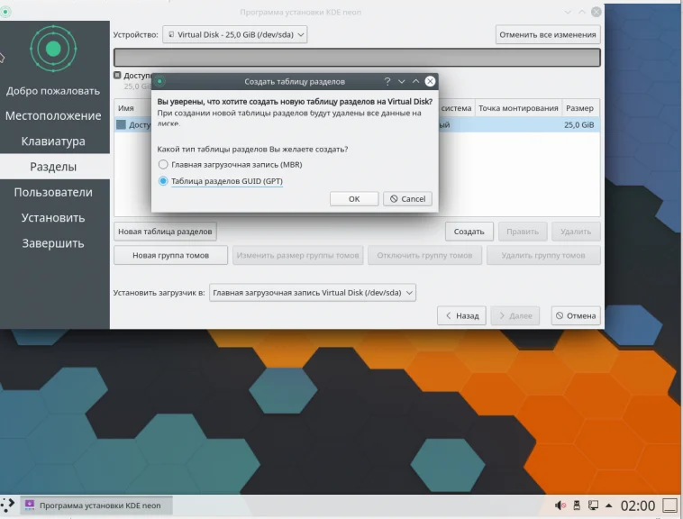Click the Размер column header
The height and width of the screenshot is (519, 683).
pos(579,108)
